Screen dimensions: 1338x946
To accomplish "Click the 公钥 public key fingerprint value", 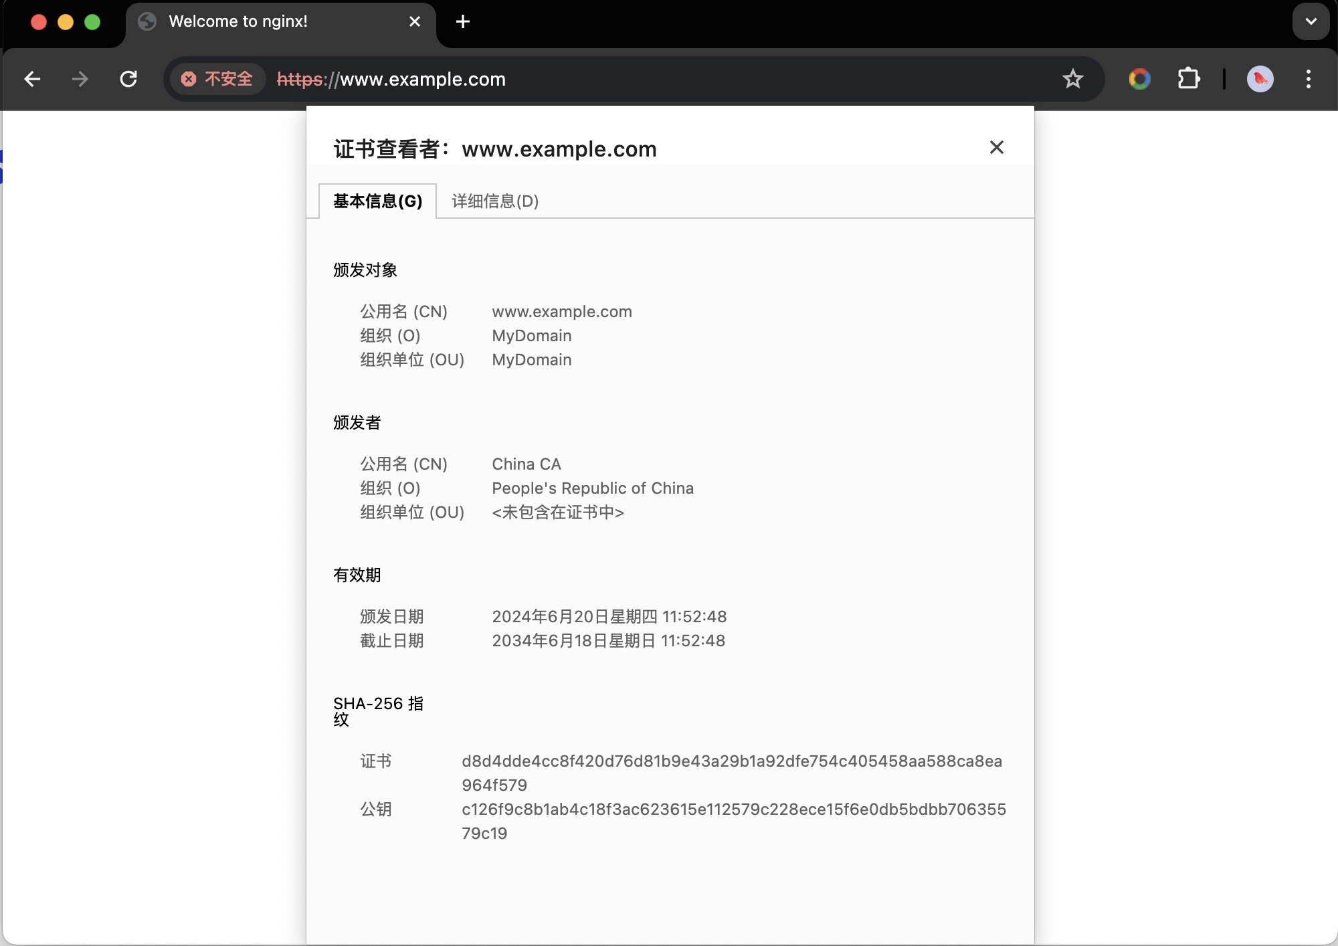I will (x=733, y=810).
